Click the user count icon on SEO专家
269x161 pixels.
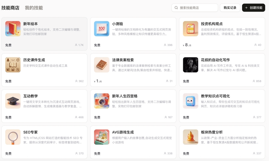(76, 154)
